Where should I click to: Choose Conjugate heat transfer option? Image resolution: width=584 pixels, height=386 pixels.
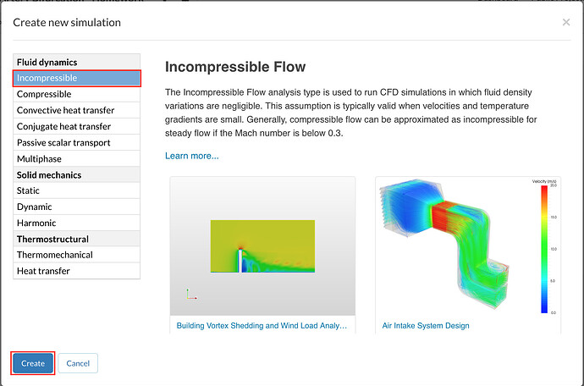[76, 126]
